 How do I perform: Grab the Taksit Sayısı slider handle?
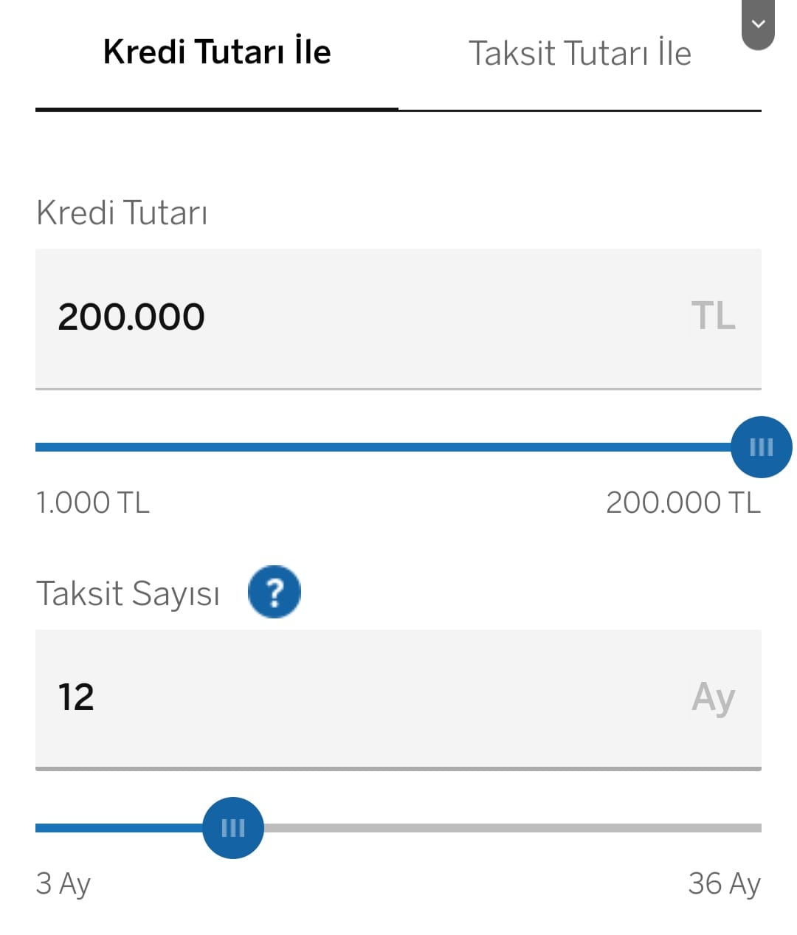coord(233,828)
